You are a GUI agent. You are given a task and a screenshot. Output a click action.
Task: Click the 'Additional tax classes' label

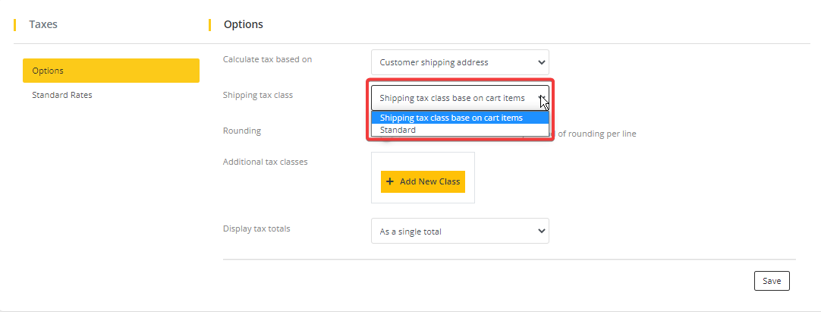pyautogui.click(x=265, y=162)
